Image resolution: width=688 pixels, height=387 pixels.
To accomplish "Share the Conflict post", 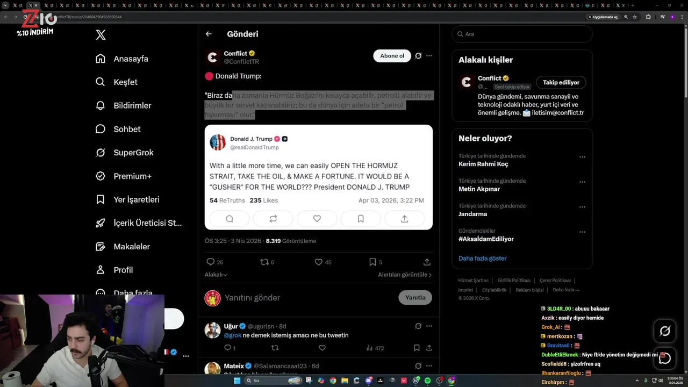I will (427, 262).
